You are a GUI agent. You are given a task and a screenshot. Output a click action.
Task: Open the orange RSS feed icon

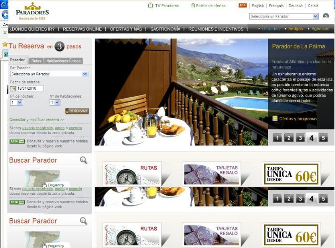click(x=243, y=6)
